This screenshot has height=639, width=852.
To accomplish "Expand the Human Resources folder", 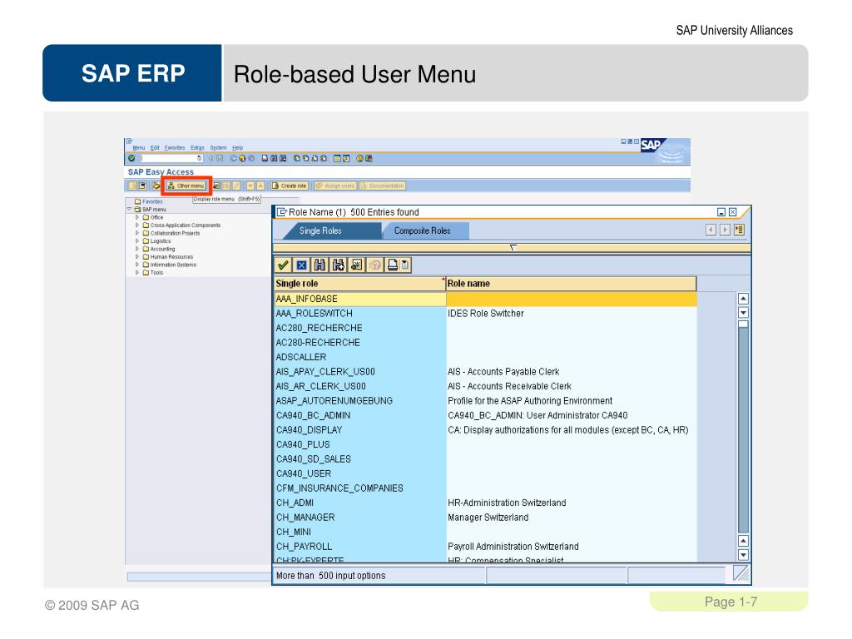I will (x=137, y=256).
